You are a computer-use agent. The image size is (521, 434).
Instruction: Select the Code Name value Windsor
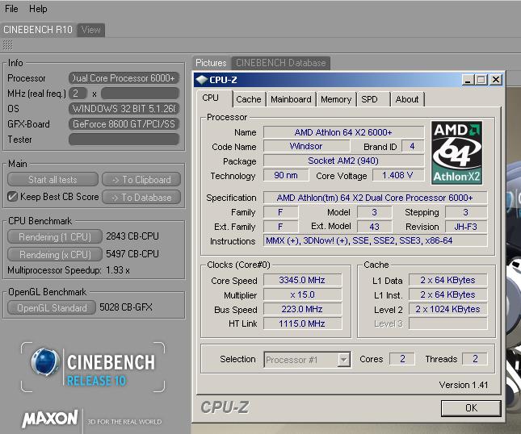point(306,146)
